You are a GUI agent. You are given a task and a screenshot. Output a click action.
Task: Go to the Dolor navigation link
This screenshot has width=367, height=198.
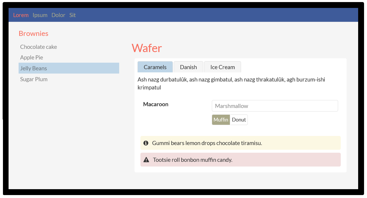(x=58, y=15)
